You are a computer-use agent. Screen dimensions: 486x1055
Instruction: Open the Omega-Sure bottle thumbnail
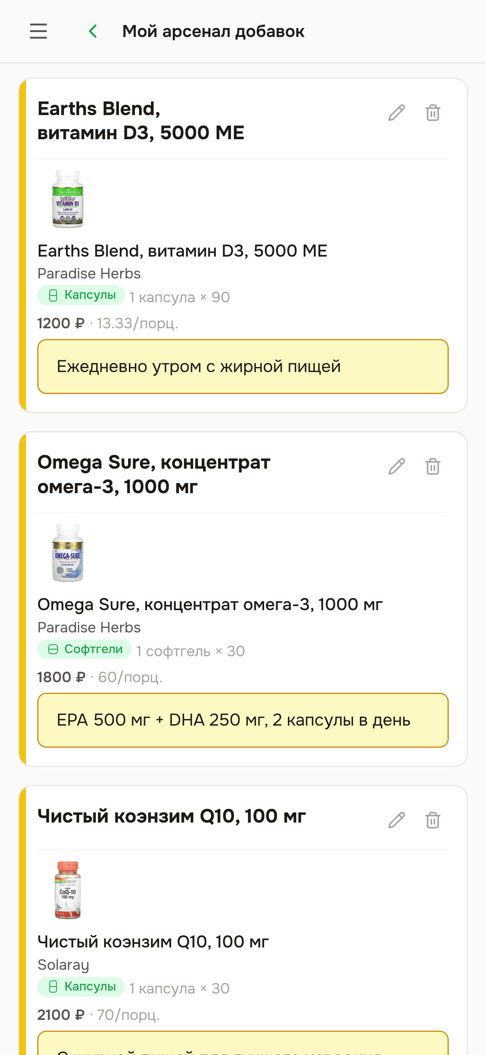pyautogui.click(x=67, y=554)
